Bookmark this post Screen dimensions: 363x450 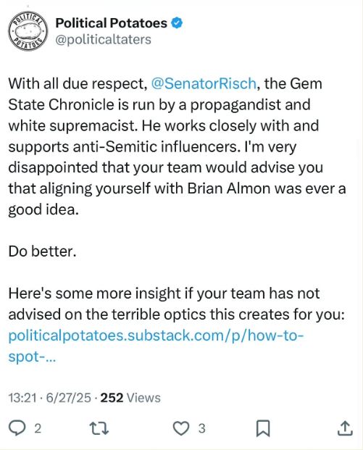pos(263,428)
